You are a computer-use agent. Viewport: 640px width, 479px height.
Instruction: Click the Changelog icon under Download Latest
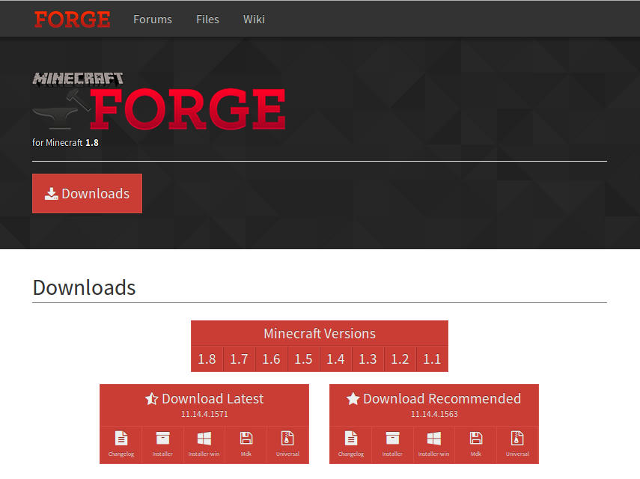tap(121, 443)
